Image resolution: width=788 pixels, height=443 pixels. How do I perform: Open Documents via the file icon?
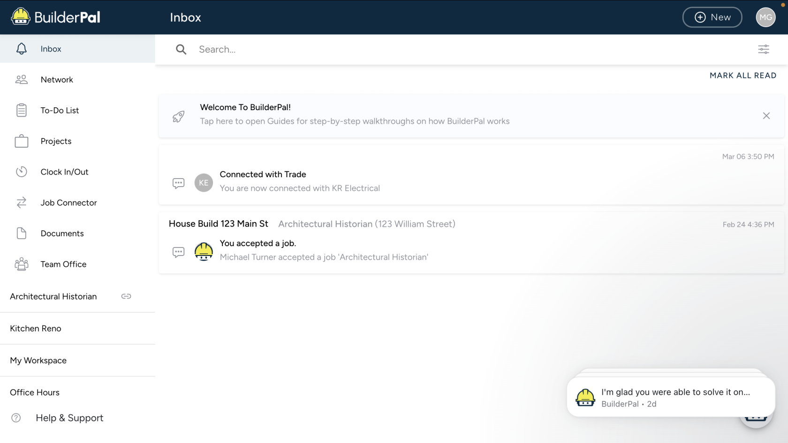click(22, 233)
